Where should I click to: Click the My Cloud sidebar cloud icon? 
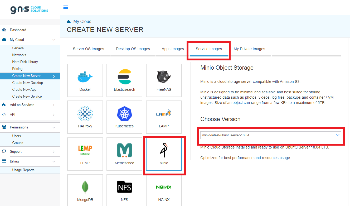pos(4,40)
